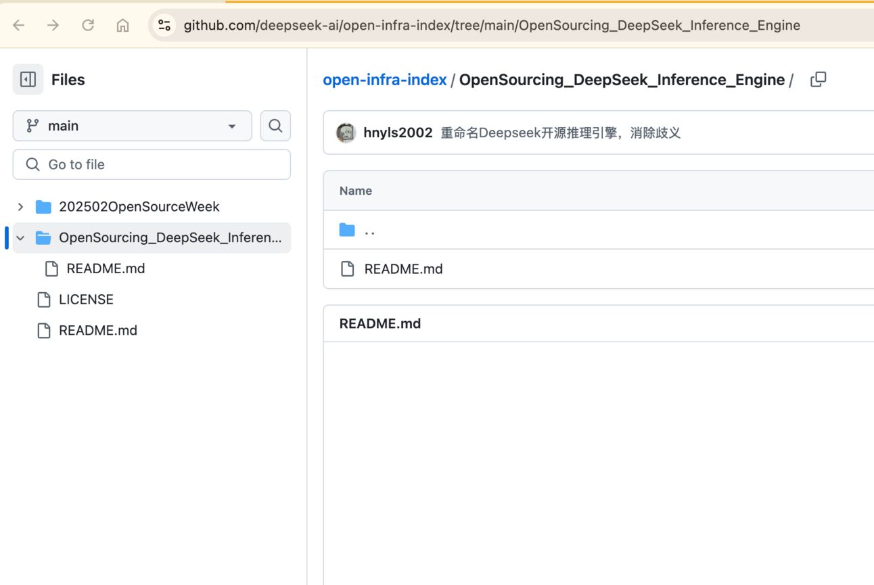Open the search icon beside branch selector
The image size is (874, 585).
click(x=275, y=126)
